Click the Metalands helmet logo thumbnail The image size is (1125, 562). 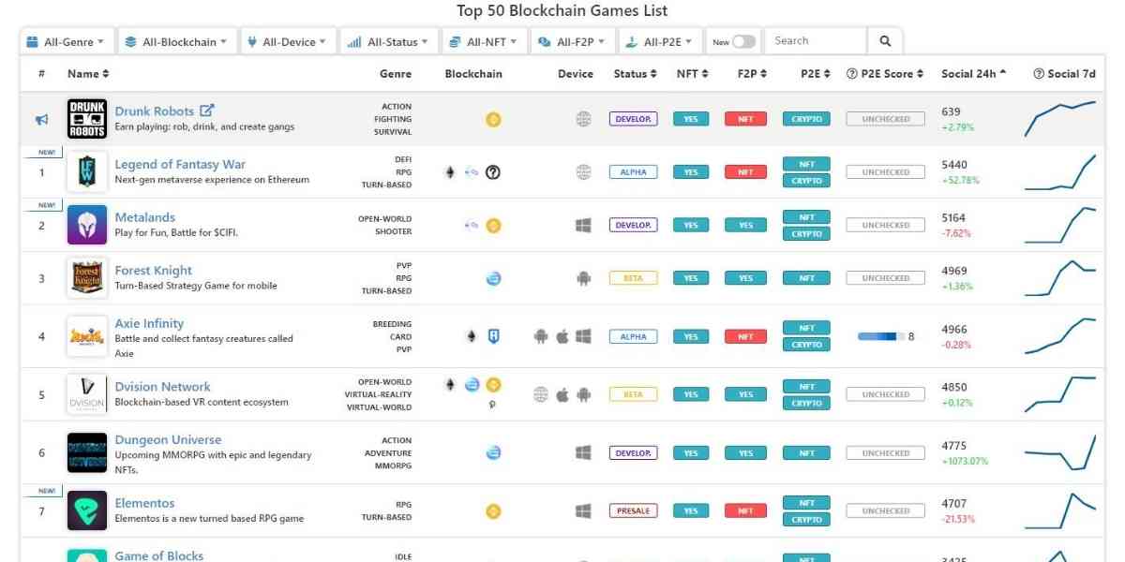(x=87, y=225)
